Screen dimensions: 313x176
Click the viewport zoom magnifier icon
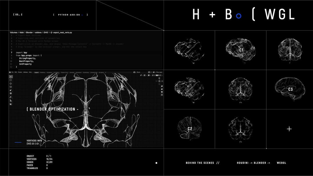(x=162, y=86)
